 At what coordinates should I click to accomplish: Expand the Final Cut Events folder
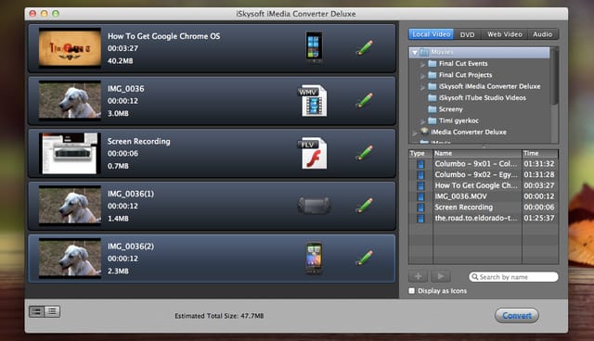pyautogui.click(x=423, y=64)
